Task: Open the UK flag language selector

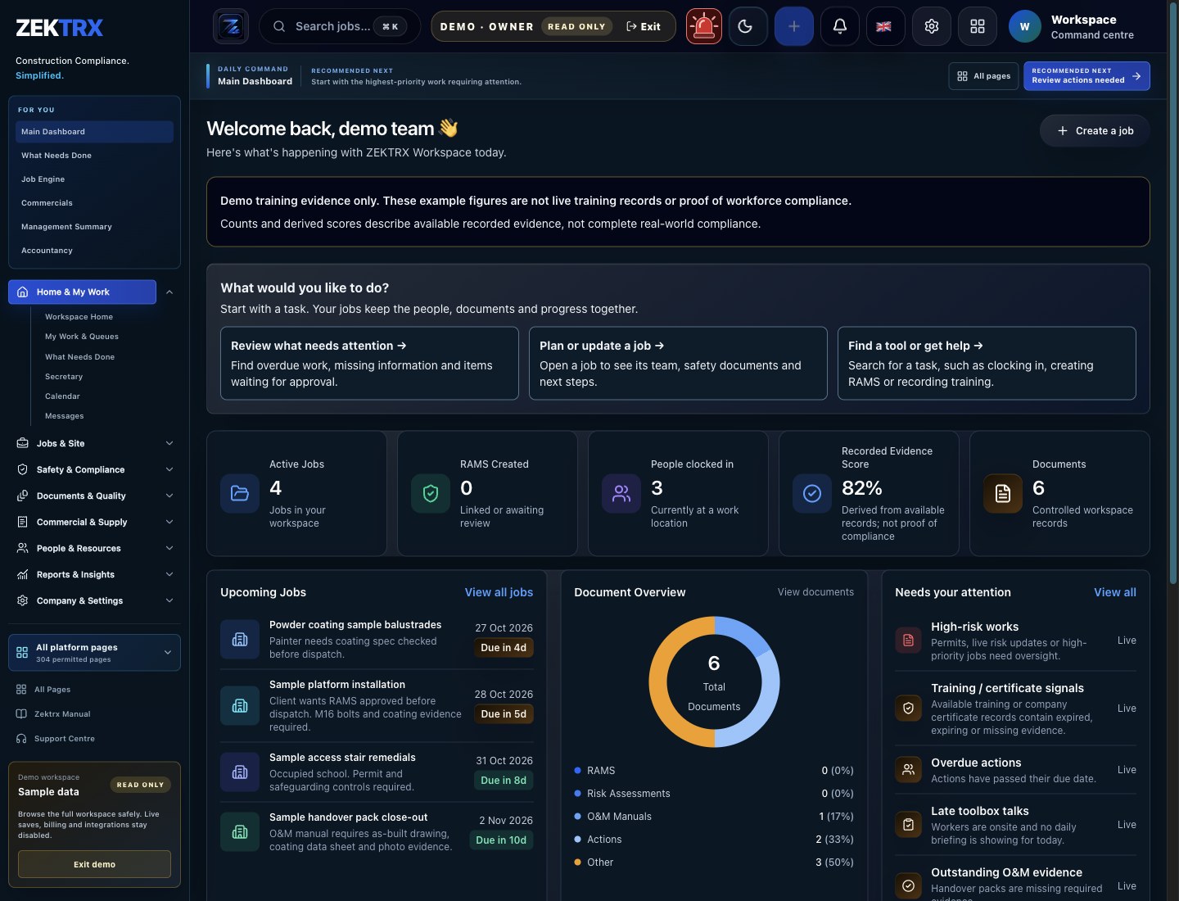Action: 884,26
